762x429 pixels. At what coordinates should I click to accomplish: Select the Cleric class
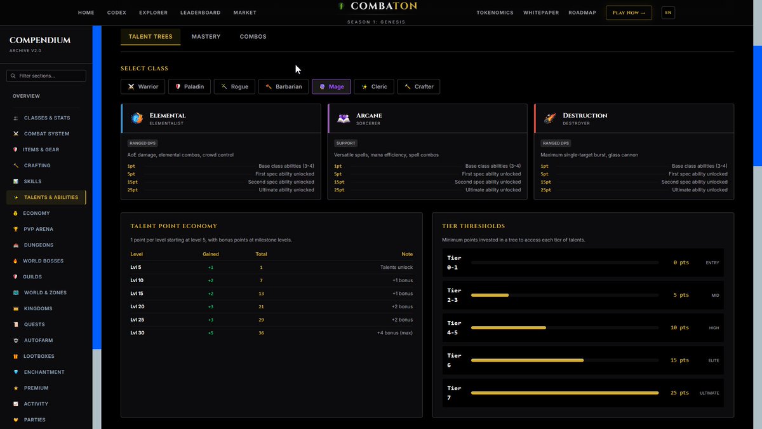coord(374,86)
